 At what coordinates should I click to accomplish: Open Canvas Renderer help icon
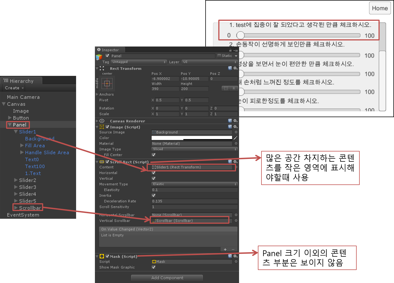(230, 121)
